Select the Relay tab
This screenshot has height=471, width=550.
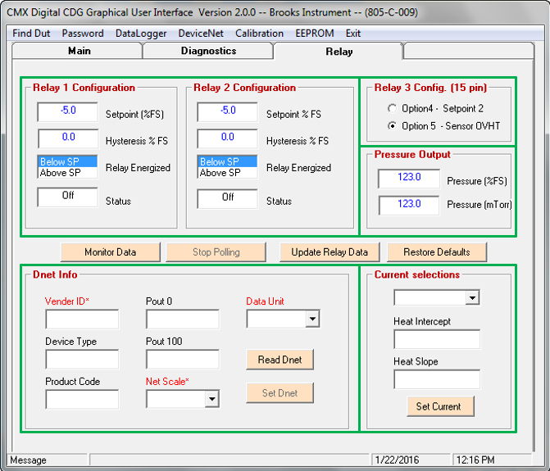point(339,52)
